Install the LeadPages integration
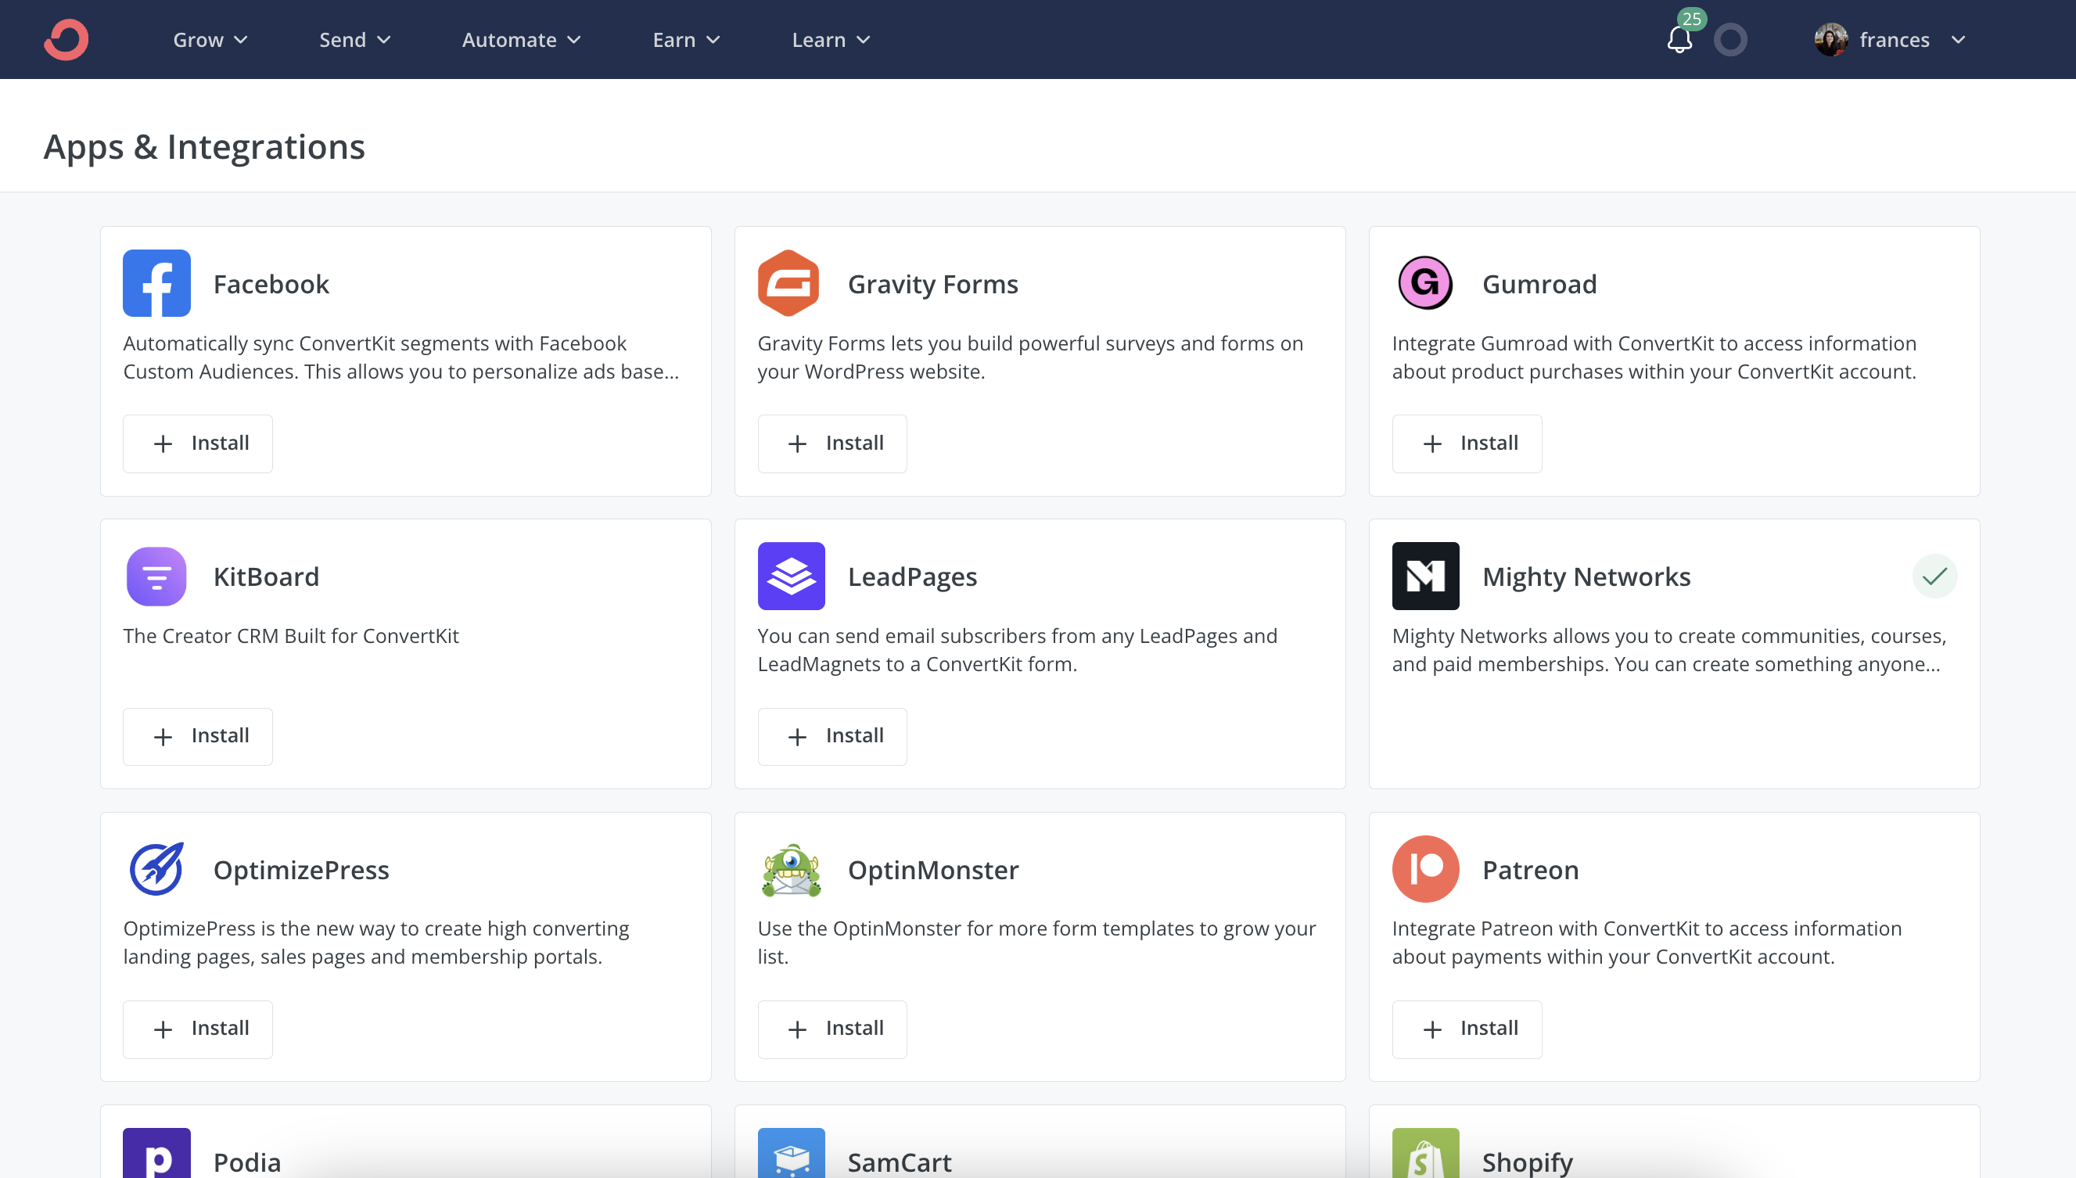 831,736
